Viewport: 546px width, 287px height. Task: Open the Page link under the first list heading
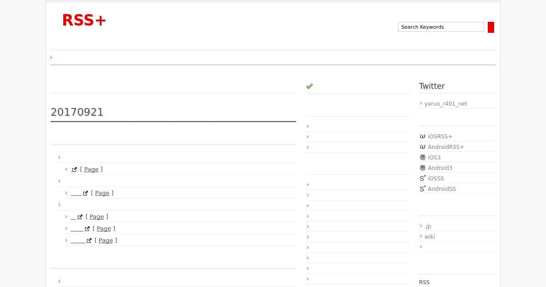(91, 169)
